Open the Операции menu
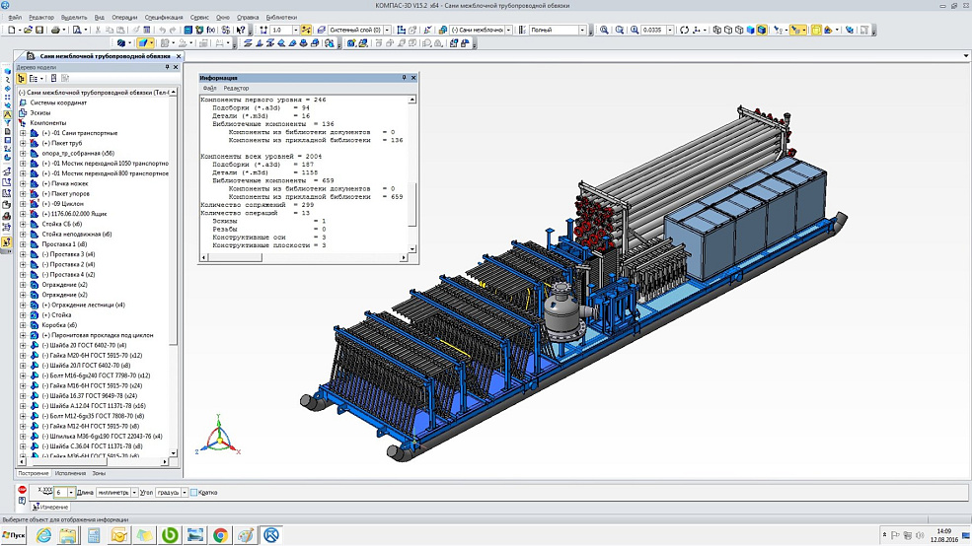 [124, 18]
